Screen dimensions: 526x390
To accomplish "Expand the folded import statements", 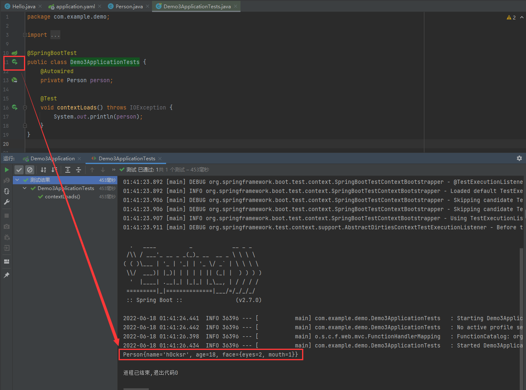I will coord(55,35).
